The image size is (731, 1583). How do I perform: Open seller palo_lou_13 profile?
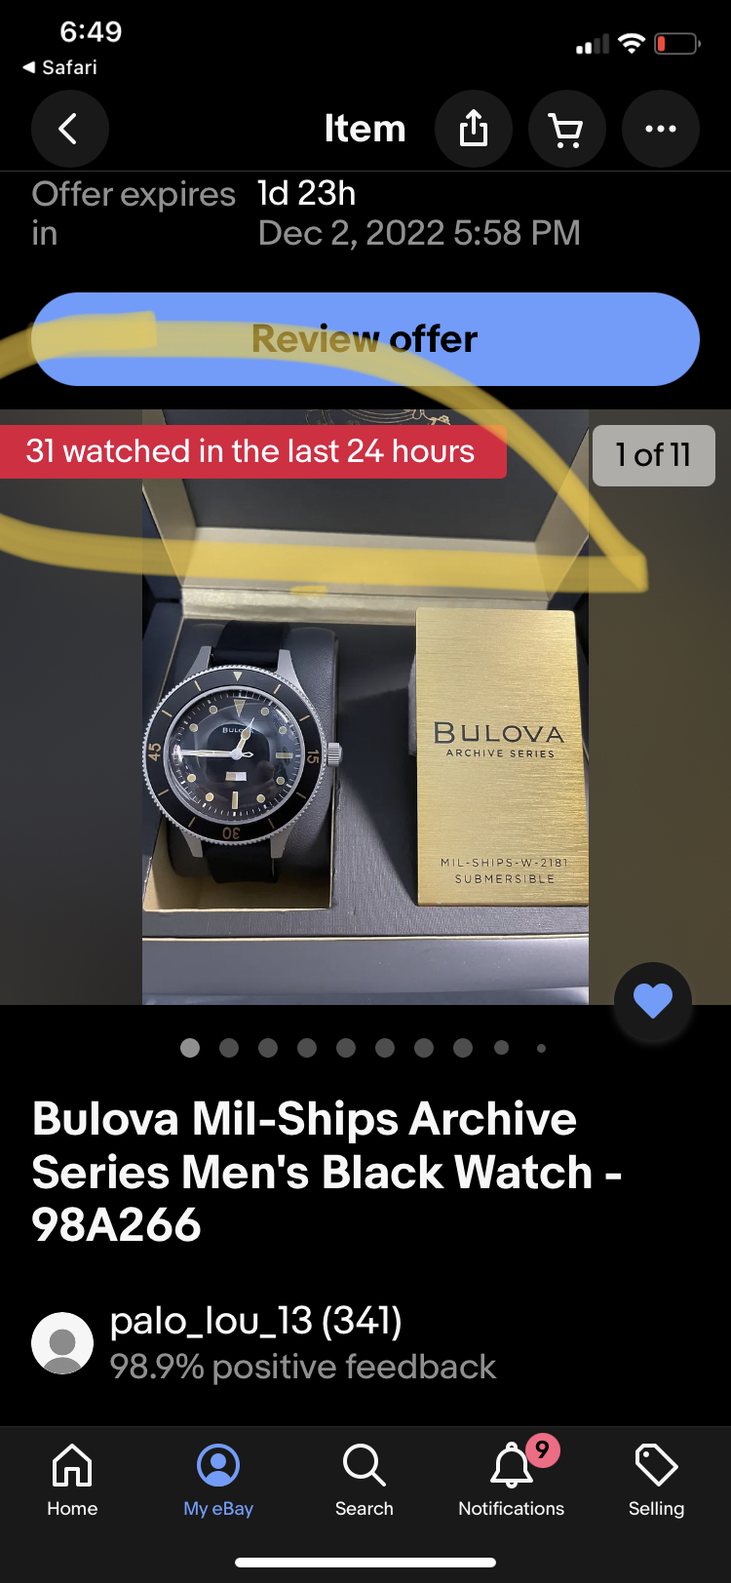[x=255, y=1321]
